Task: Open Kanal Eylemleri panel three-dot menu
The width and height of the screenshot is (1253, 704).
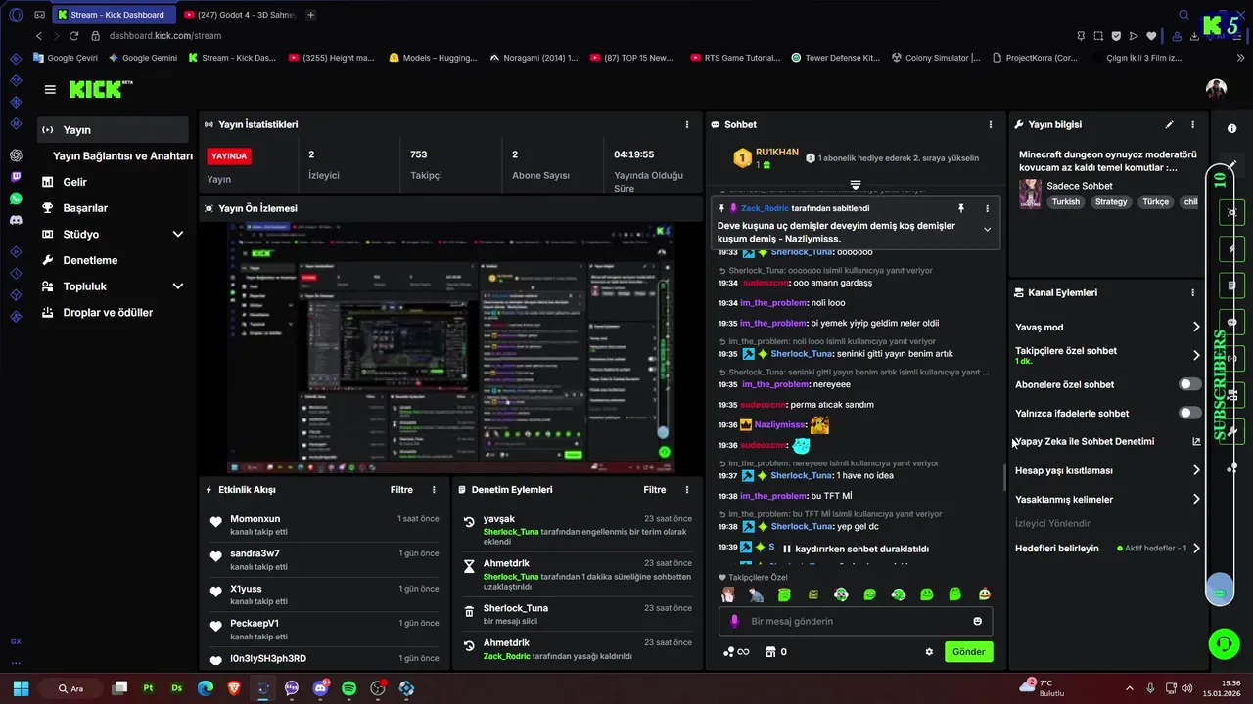Action: coord(1192,292)
